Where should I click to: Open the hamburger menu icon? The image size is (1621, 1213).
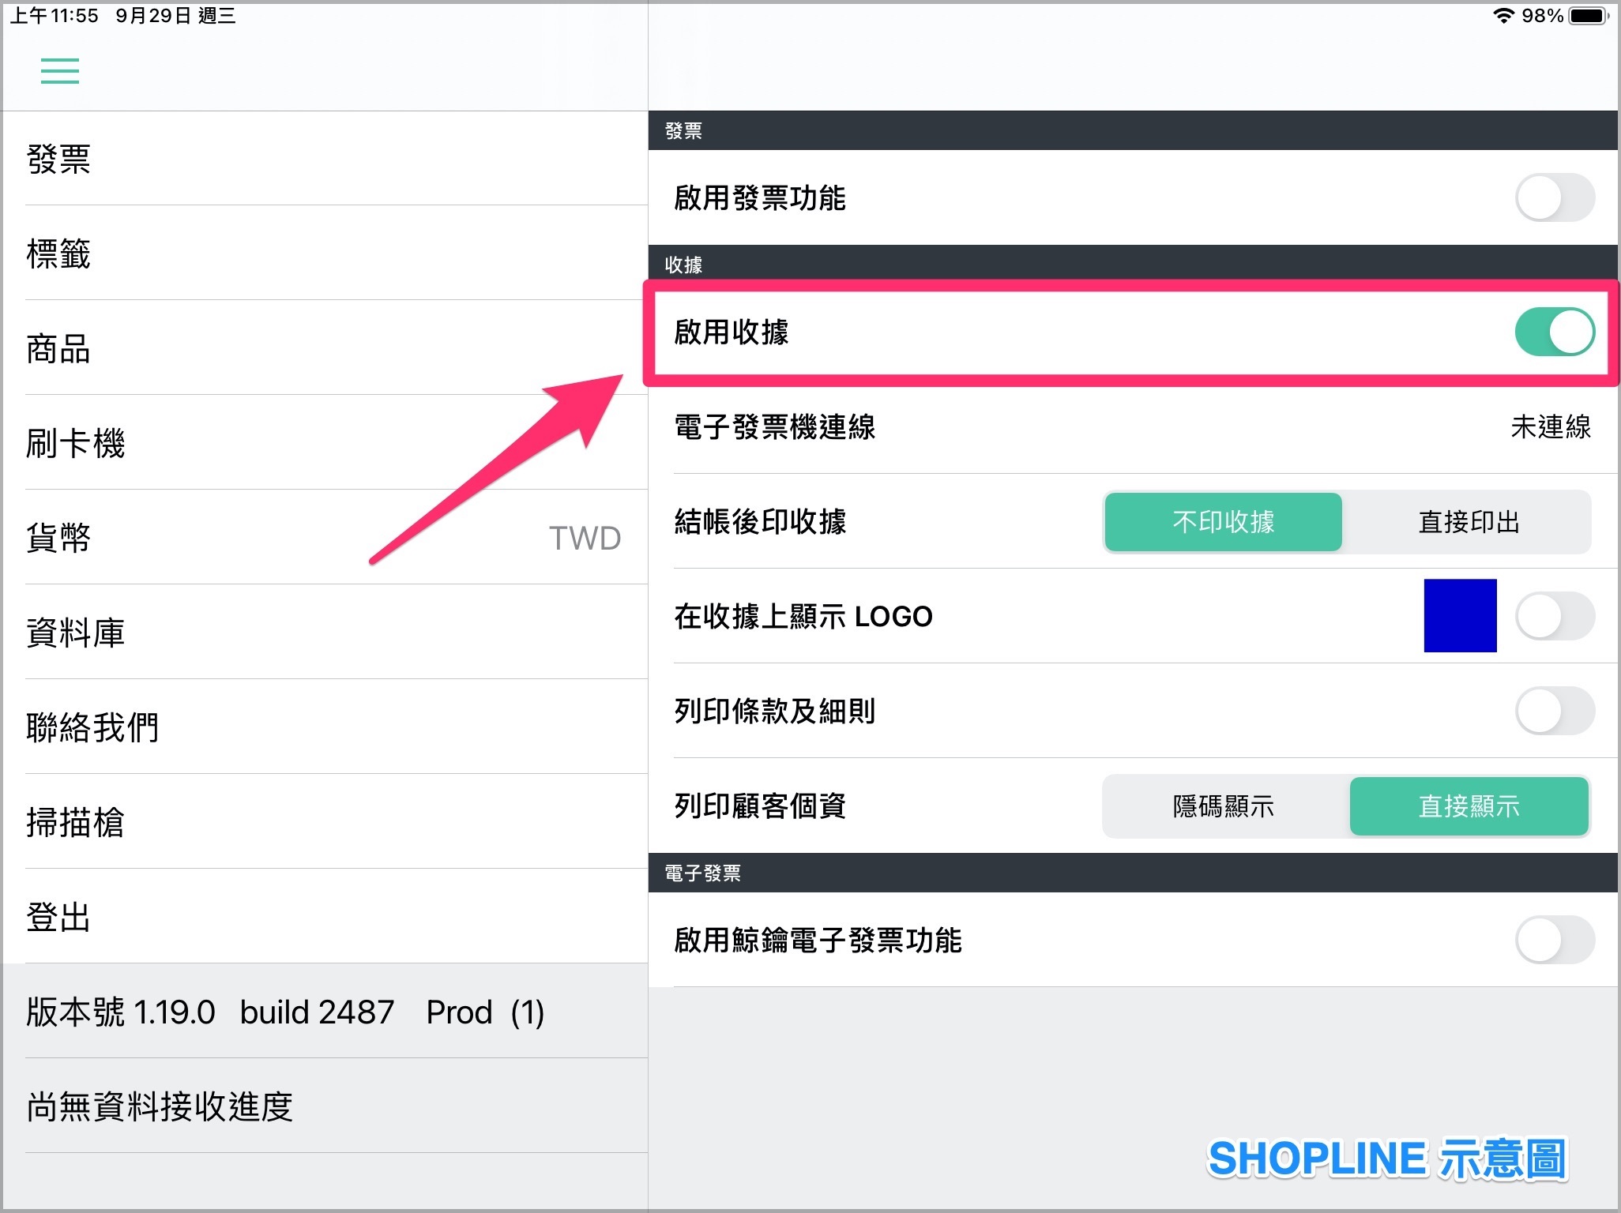click(x=60, y=71)
